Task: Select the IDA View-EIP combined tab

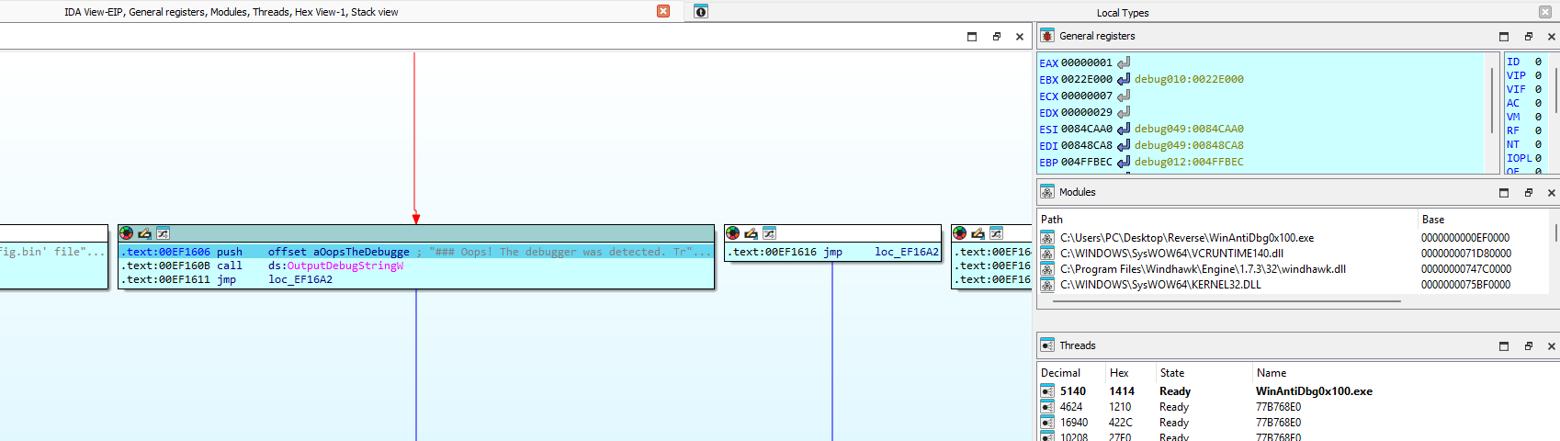Action: (232, 12)
